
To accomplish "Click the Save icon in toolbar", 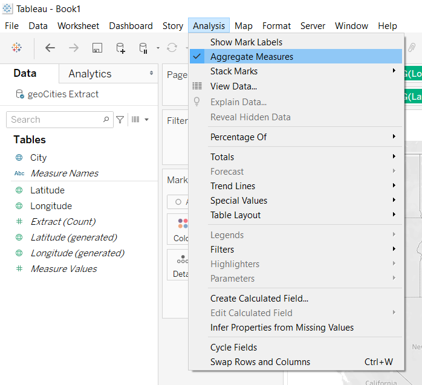I will tap(97, 48).
